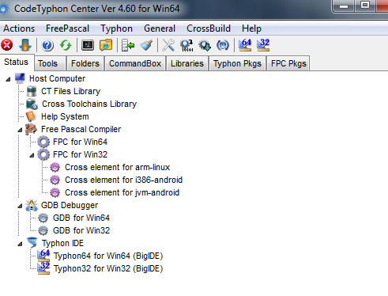
Task: Open the CrossBuild menu
Action: pos(209,28)
